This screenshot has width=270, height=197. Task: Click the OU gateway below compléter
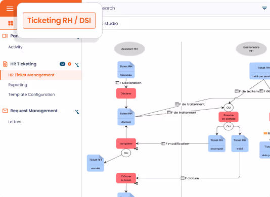126,153
